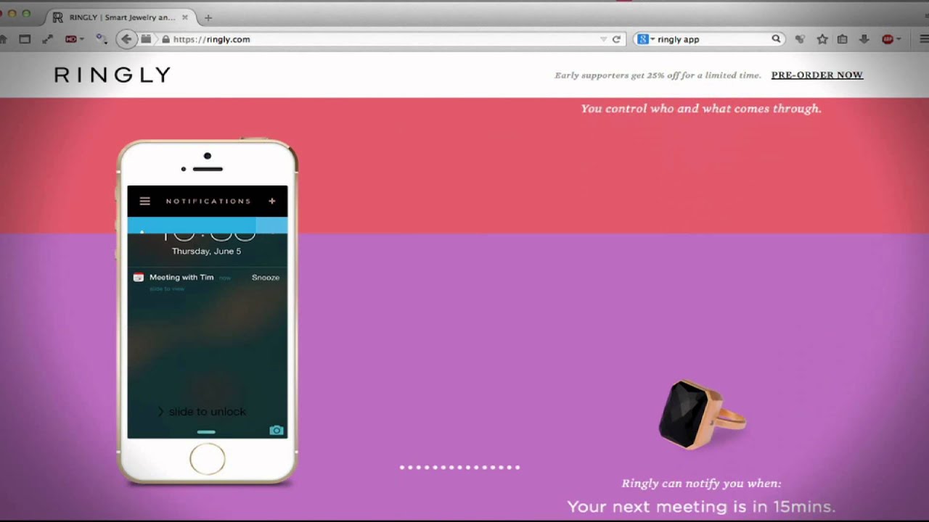Open the red HD toolbar button

71,39
